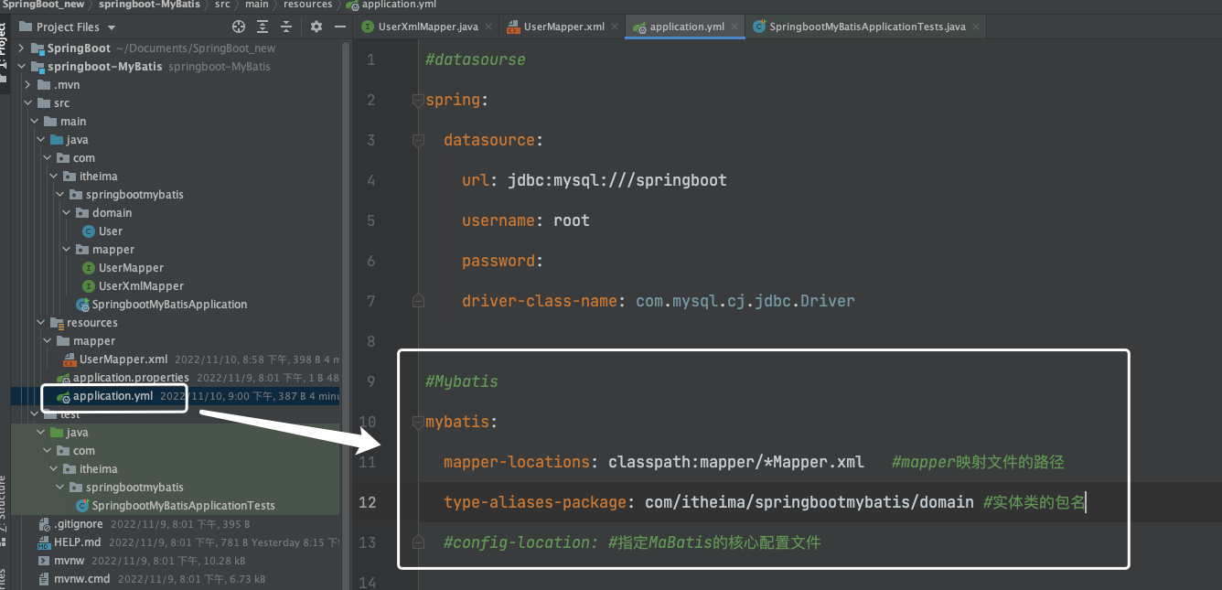
Task: Click the UserMapper.xml file icon in tree
Action: [x=70, y=359]
